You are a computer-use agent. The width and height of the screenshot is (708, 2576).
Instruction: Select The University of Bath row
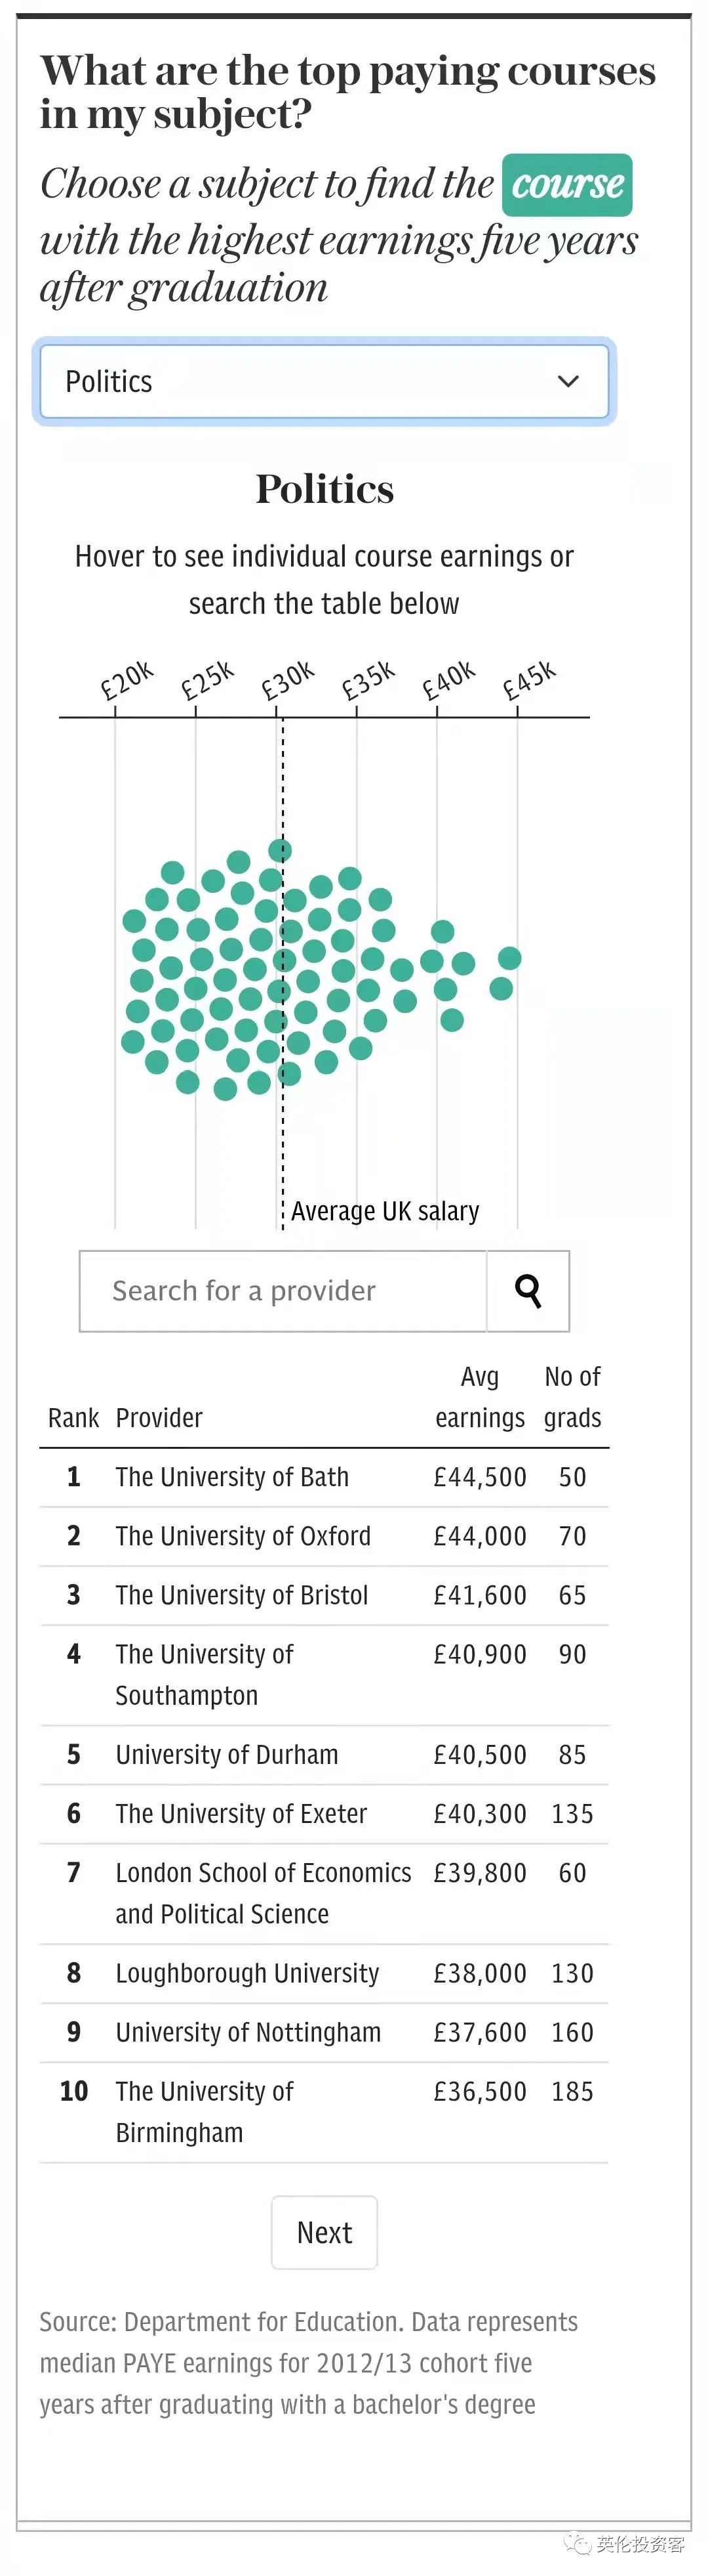[324, 1477]
